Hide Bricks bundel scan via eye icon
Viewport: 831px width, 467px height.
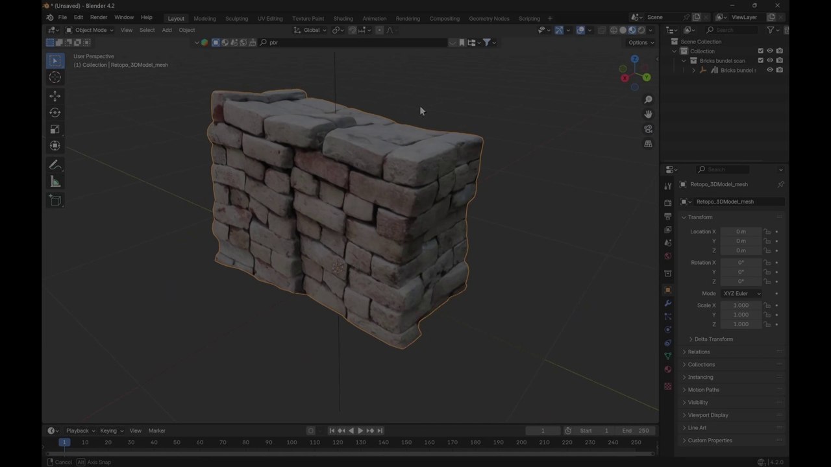770,60
